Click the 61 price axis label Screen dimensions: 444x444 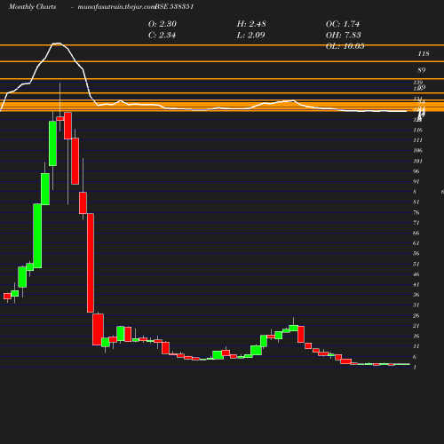click(x=416, y=243)
